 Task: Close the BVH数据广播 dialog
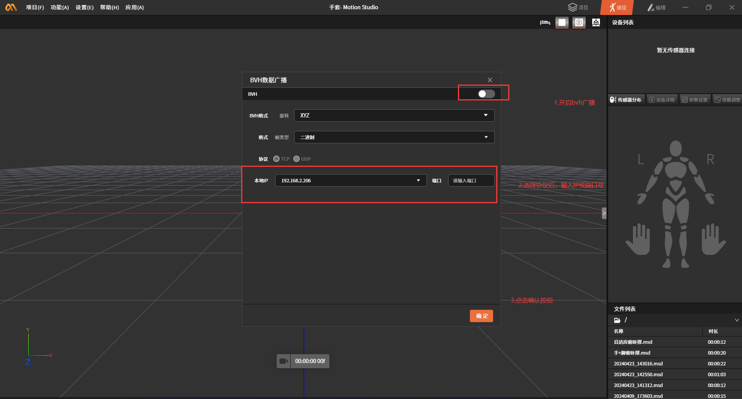pyautogui.click(x=490, y=80)
